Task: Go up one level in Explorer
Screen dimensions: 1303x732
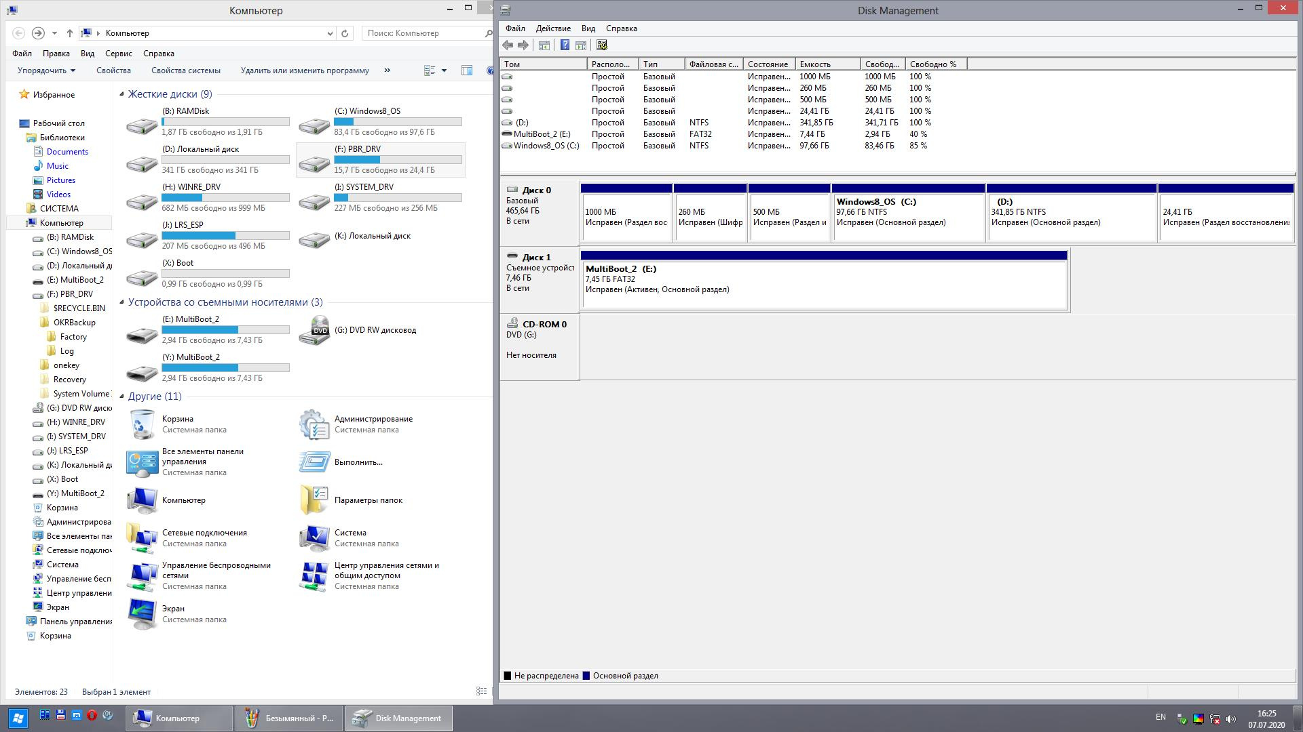Action: [x=70, y=33]
